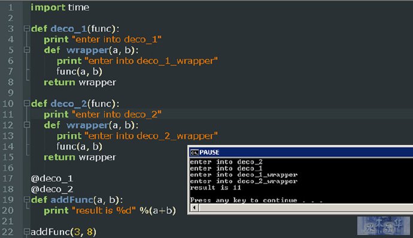Click line number 11 in the gutter
Image resolution: width=413 pixels, height=238 pixels.
[x=8, y=115]
